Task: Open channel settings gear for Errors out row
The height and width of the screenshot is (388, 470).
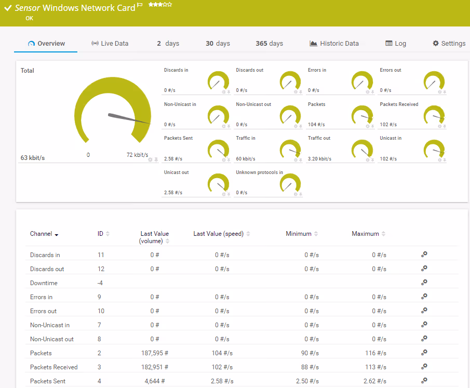Action: pyautogui.click(x=424, y=310)
